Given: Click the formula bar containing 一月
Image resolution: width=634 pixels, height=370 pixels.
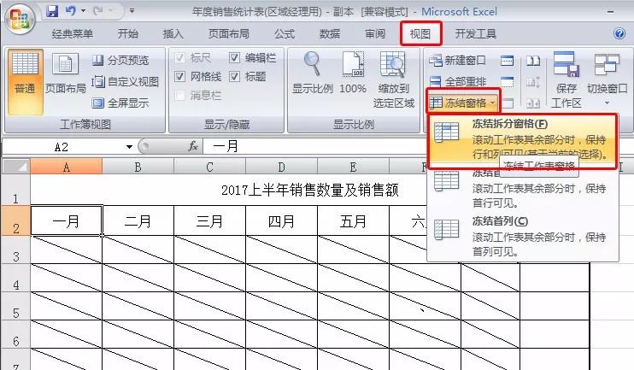Looking at the screenshot, I should click(x=315, y=147).
